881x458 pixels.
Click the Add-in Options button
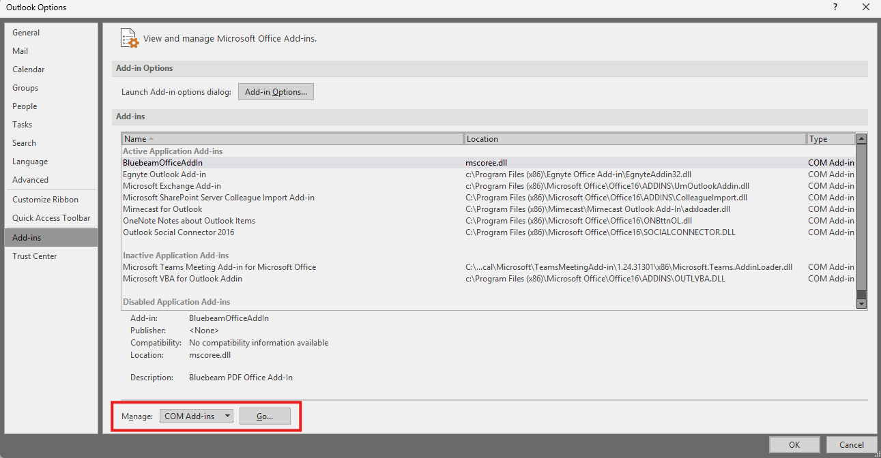pos(276,92)
